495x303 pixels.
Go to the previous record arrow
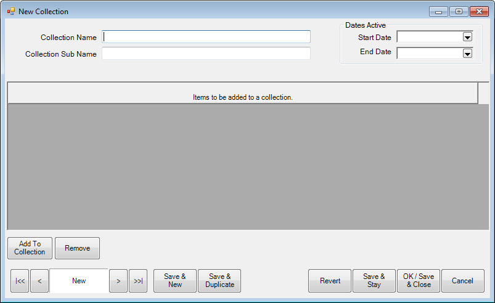pyautogui.click(x=39, y=281)
